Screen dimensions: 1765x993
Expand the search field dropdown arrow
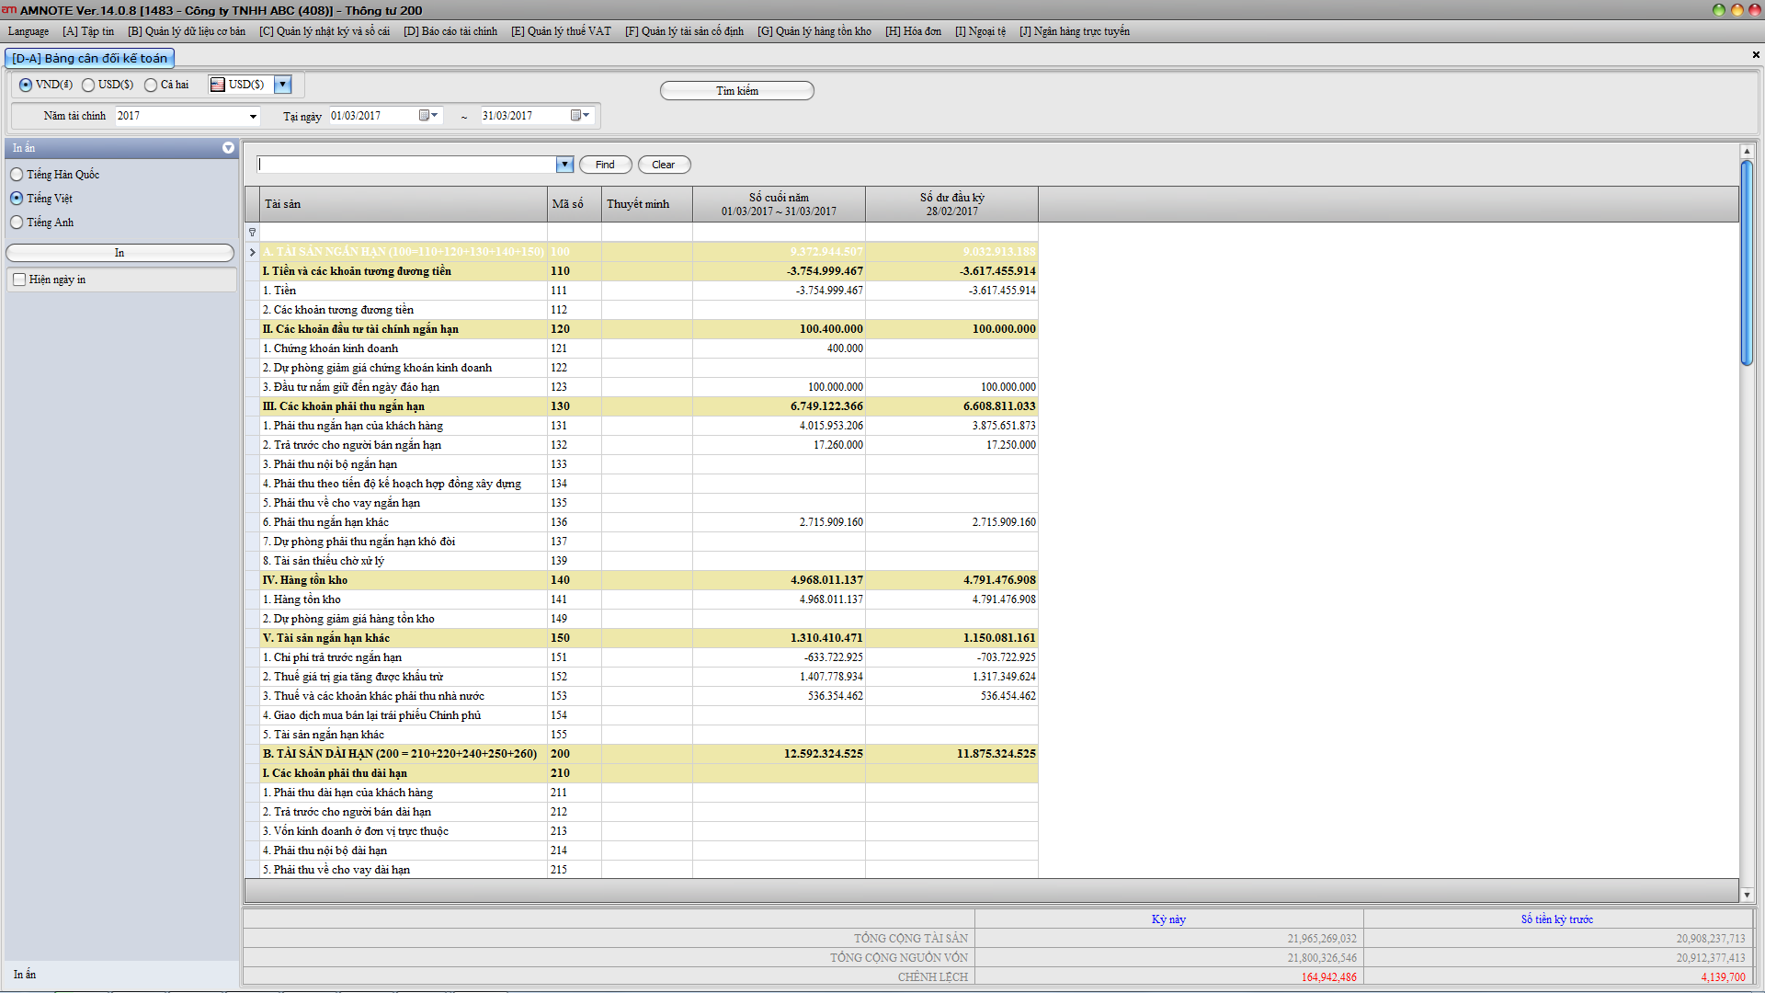pos(564,165)
